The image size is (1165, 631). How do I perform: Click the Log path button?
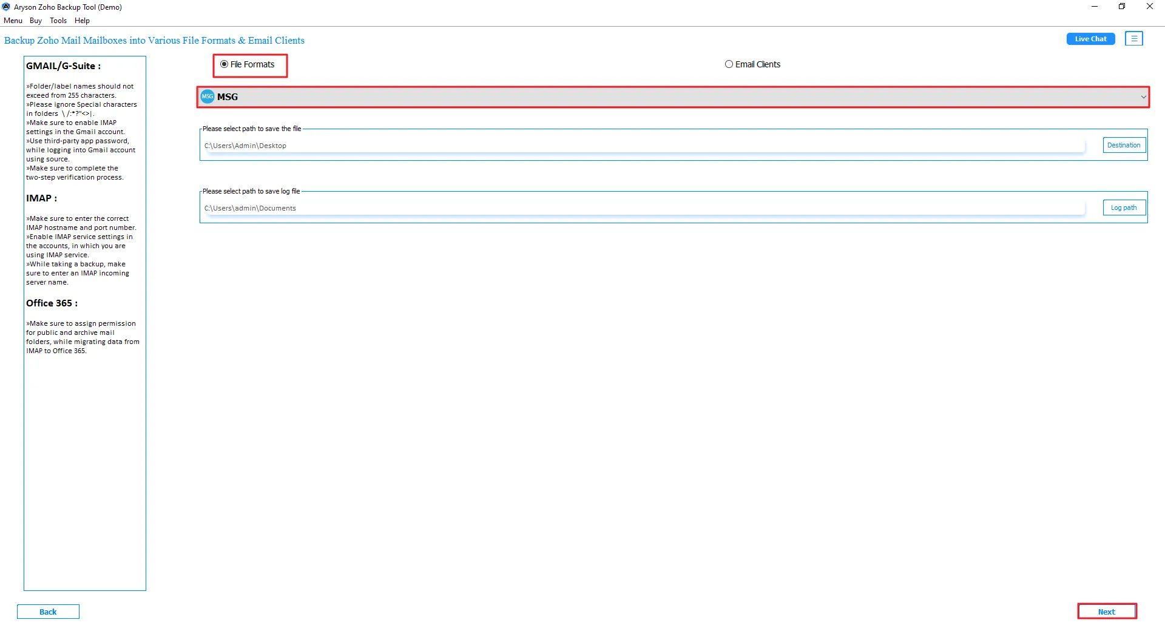1124,208
